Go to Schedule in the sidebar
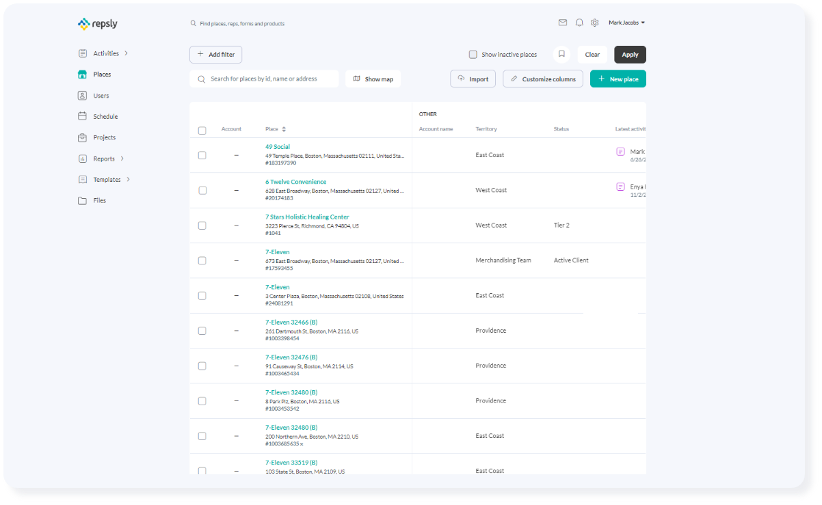The height and width of the screenshot is (505, 822). tap(105, 117)
